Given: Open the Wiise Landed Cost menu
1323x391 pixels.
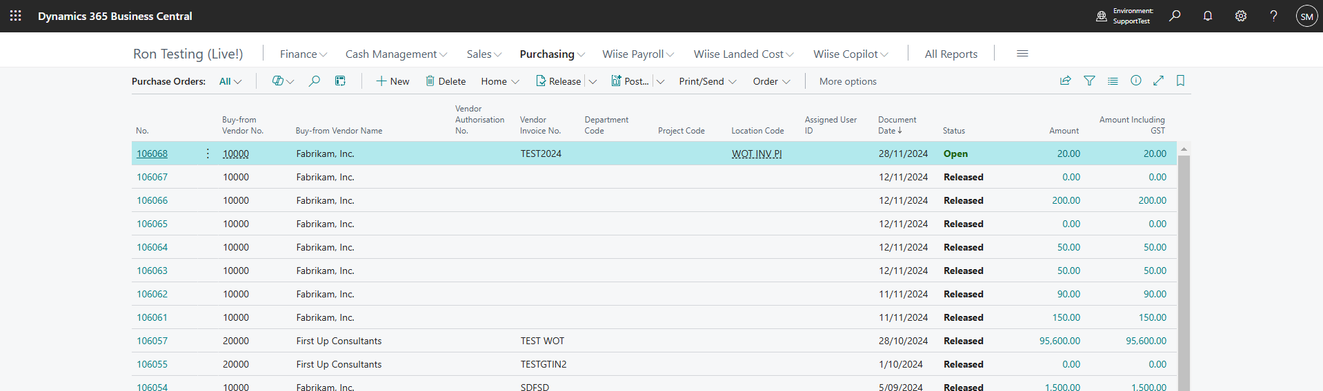Looking at the screenshot, I should pyautogui.click(x=744, y=54).
